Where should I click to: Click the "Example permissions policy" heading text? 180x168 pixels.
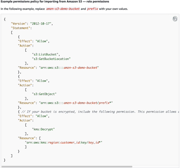(55, 2)
